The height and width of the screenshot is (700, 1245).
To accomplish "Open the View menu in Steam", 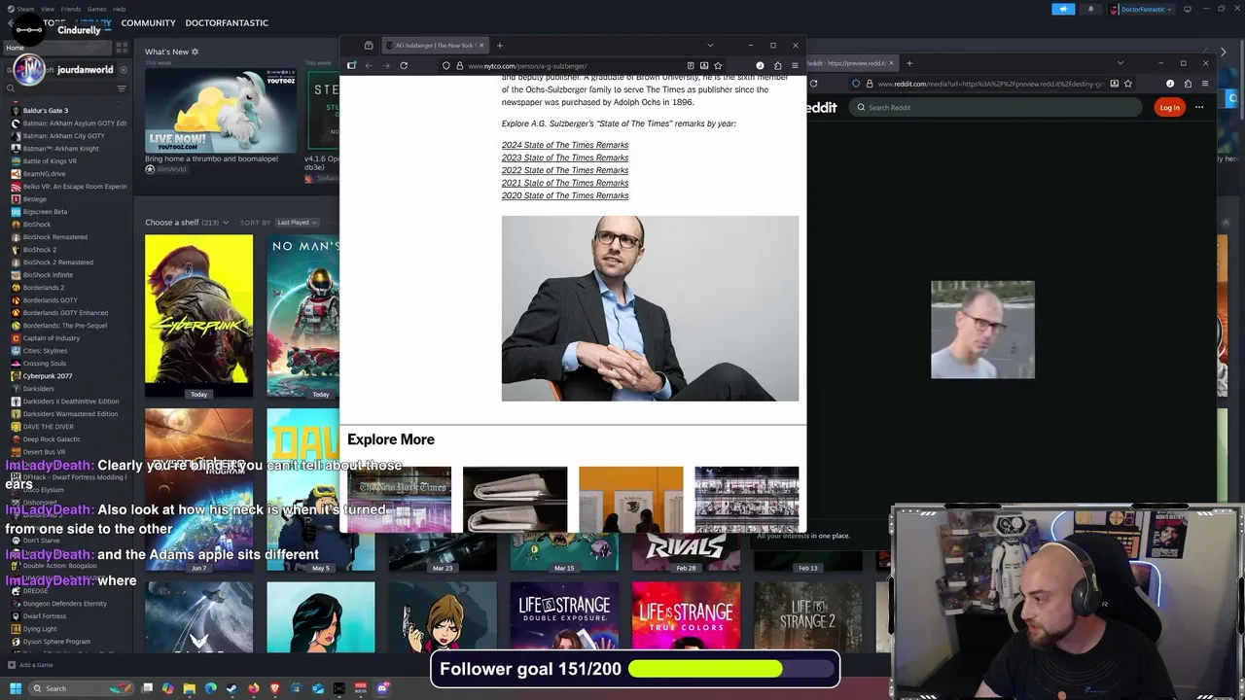I will click(48, 9).
